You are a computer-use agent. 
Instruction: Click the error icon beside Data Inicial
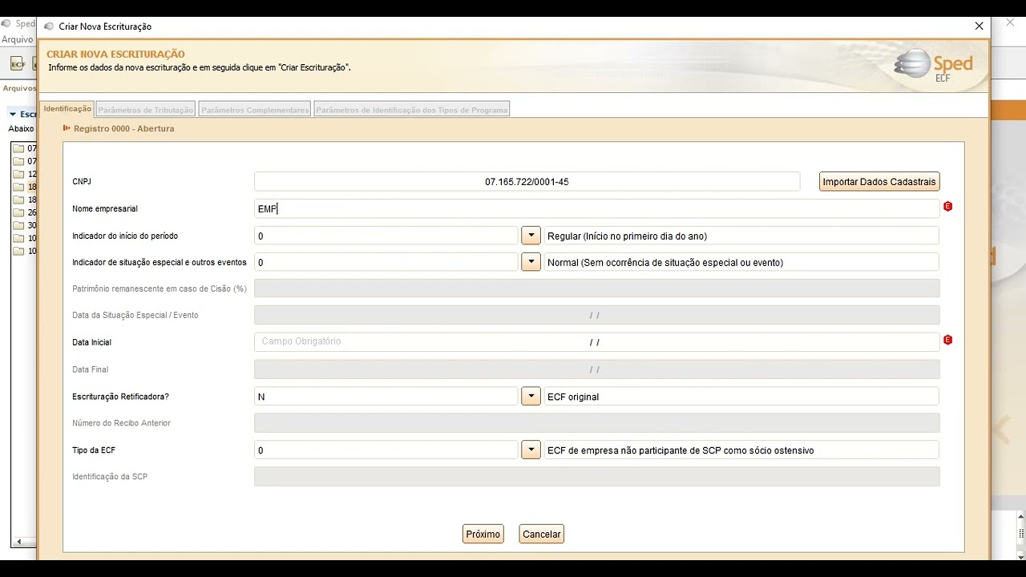coord(947,341)
